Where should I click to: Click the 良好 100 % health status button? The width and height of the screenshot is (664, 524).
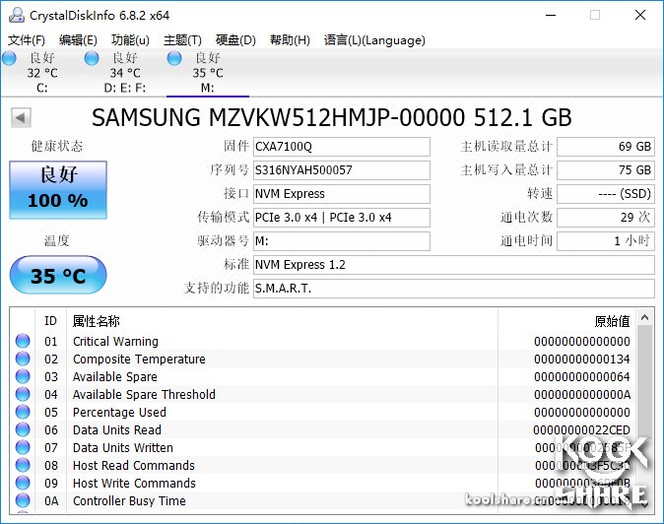coord(58,190)
